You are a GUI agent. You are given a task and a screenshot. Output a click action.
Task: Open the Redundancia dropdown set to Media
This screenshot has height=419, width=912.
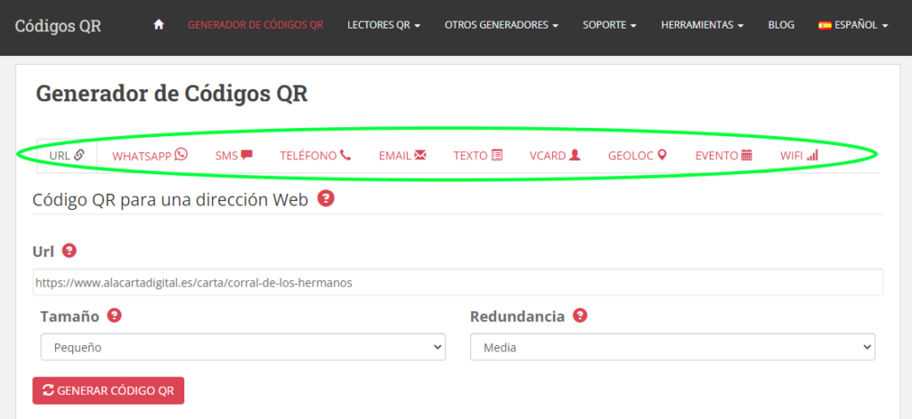point(672,347)
